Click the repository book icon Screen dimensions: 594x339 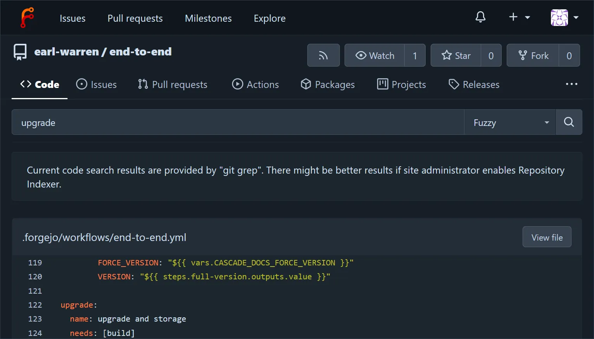[x=19, y=52]
